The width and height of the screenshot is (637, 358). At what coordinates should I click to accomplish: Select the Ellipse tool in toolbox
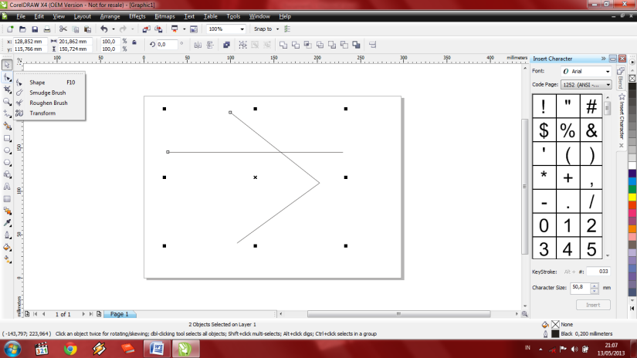[7, 150]
